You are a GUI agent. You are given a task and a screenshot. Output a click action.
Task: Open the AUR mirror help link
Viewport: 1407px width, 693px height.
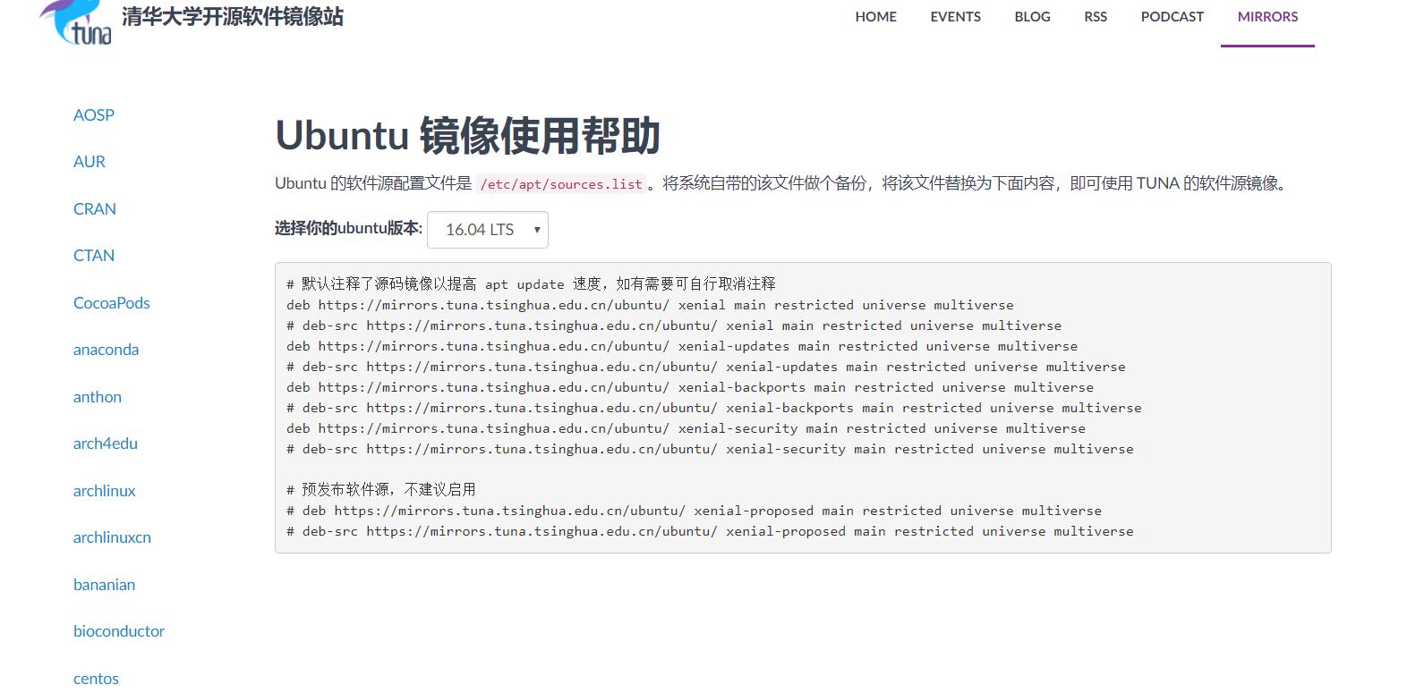click(x=90, y=162)
